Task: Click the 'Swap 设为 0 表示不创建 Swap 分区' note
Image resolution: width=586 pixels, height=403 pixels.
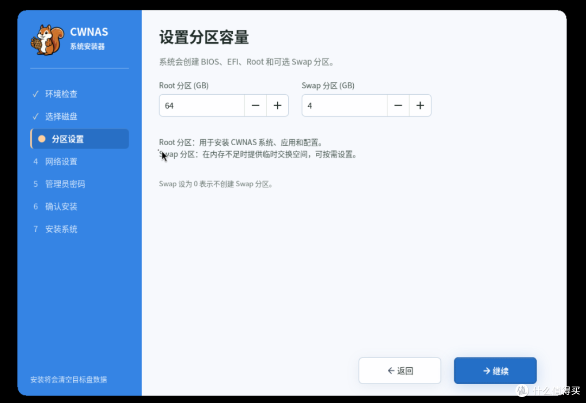Action: (215, 184)
